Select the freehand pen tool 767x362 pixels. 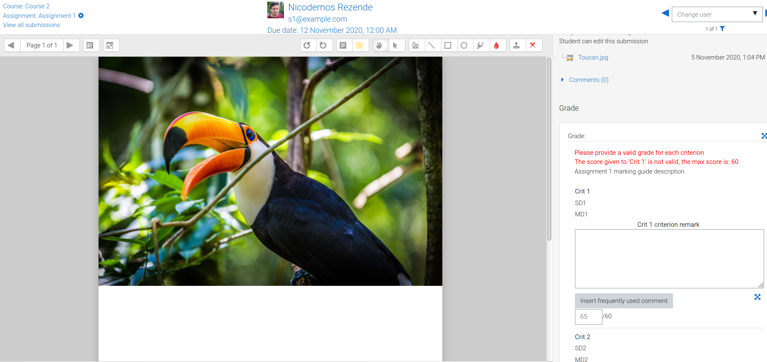(417, 45)
